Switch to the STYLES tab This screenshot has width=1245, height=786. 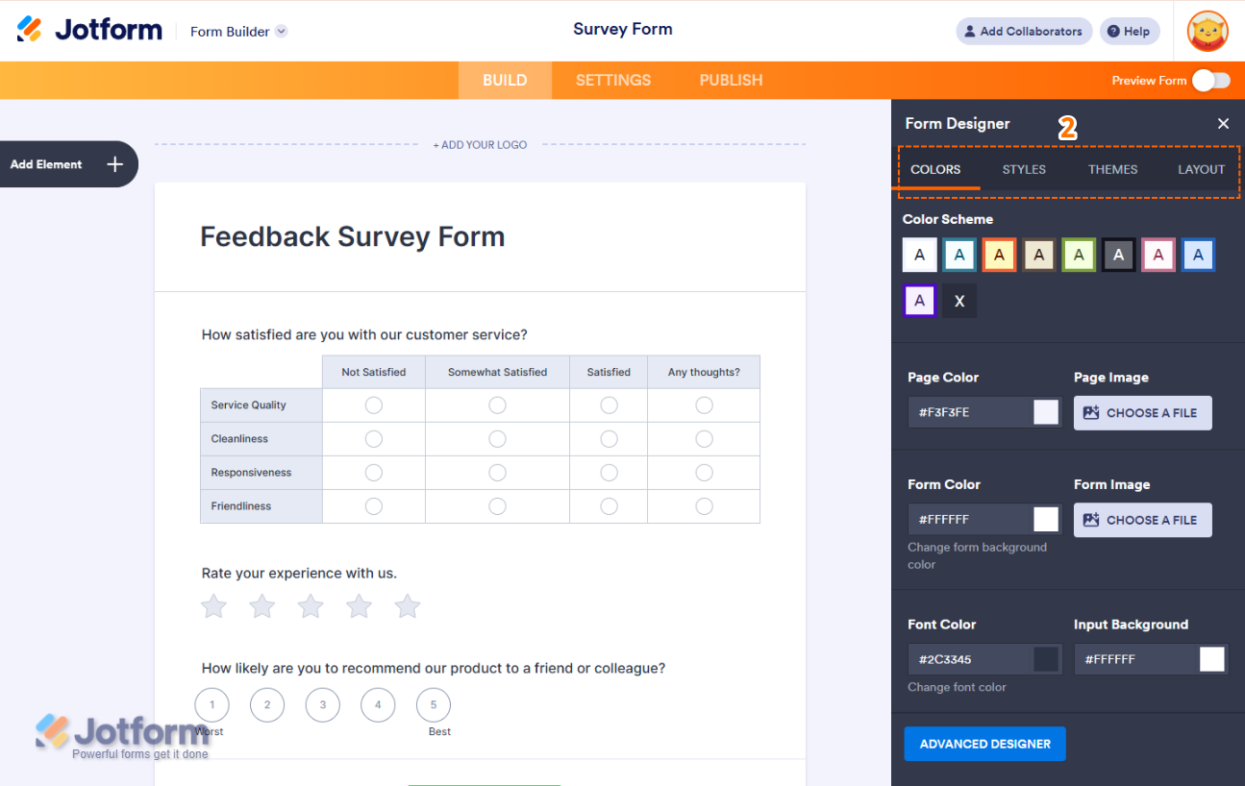[x=1024, y=170]
